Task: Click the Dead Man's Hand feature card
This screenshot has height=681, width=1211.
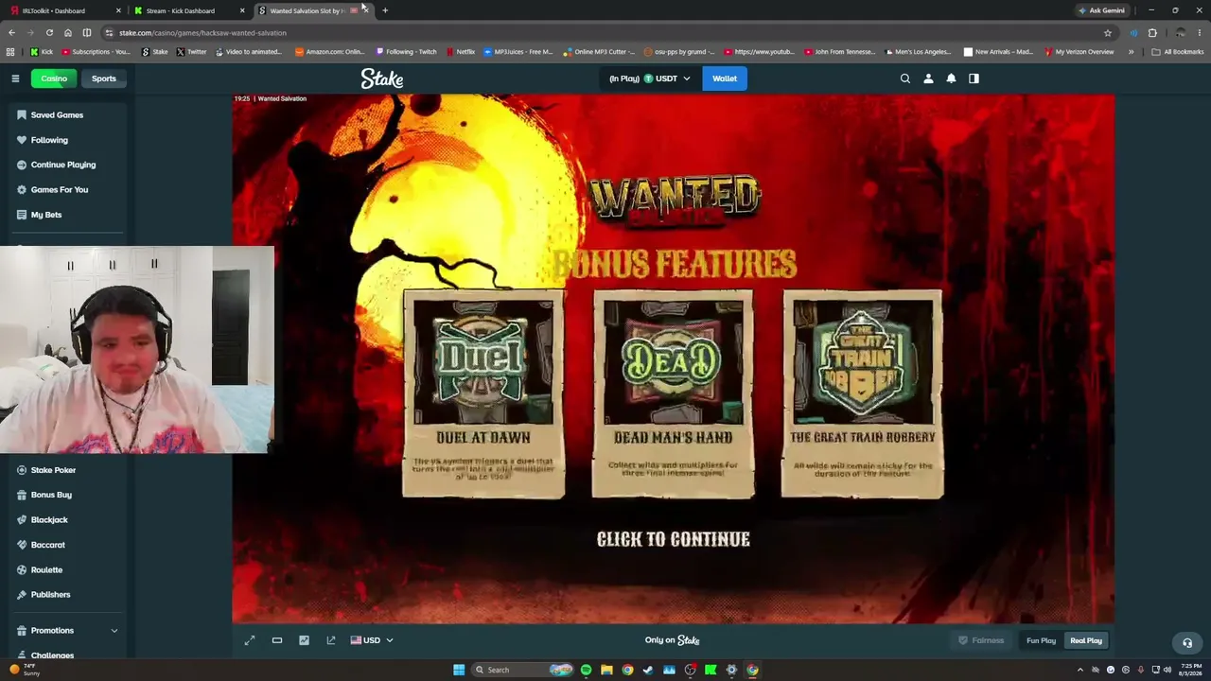Action: 673,393
